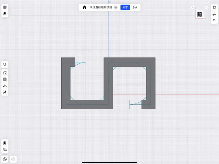This screenshot has width=219, height=164.
Task: Open the Tools crossed-wrench menu
Action: pos(5,92)
